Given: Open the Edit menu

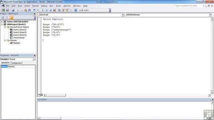Looking at the screenshot, I should 13,6.
